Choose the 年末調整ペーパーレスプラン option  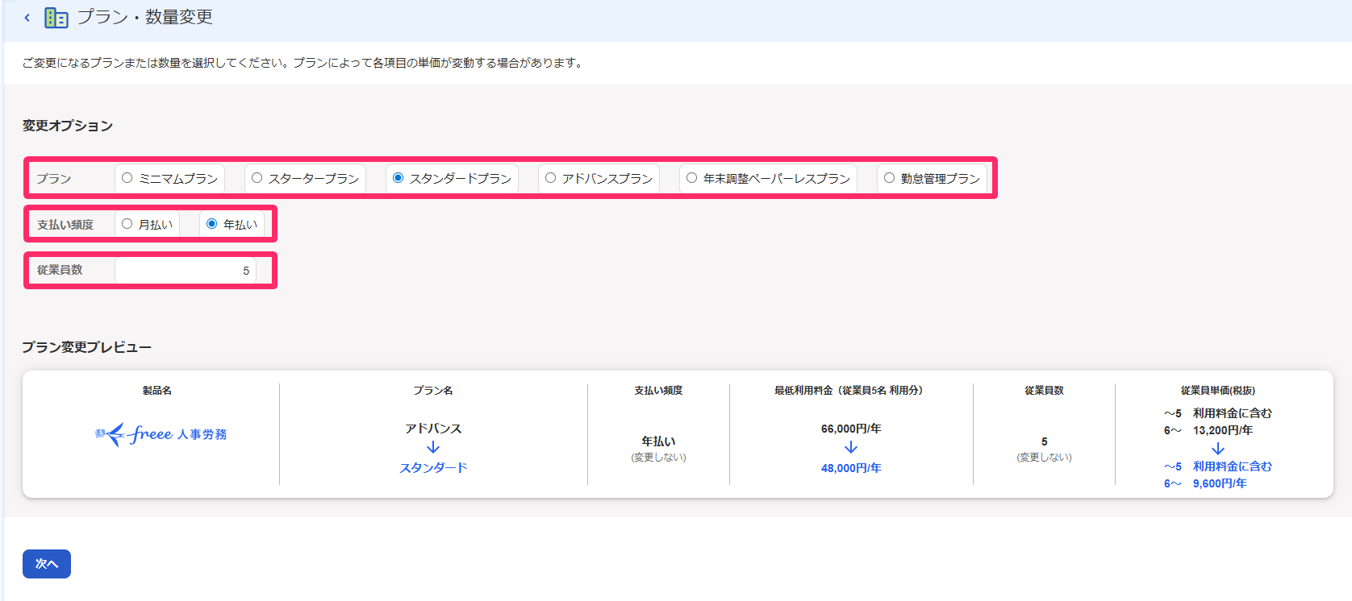pyautogui.click(x=768, y=179)
